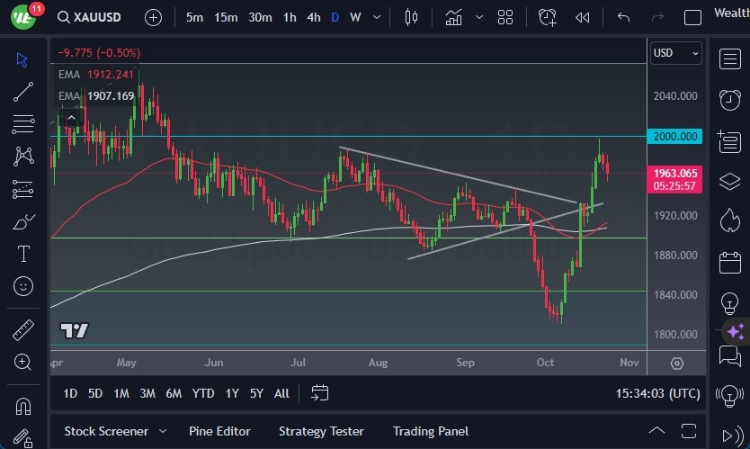Click the zoom in magnifier tool

click(22, 362)
